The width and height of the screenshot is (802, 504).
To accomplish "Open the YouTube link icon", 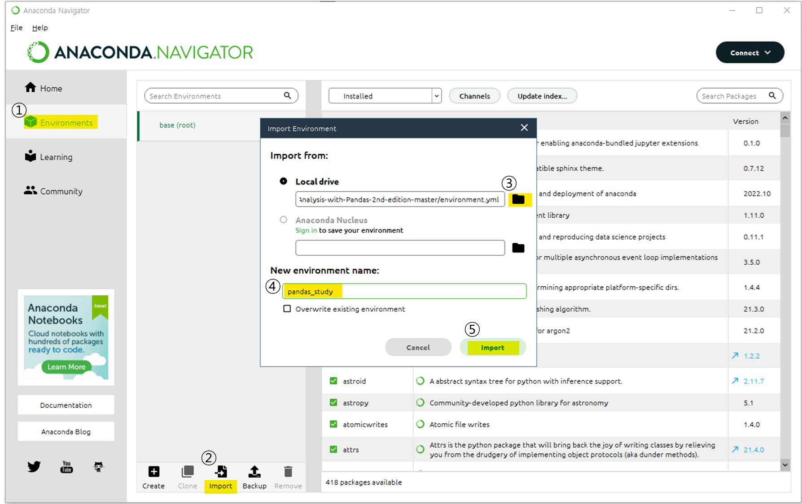I will tap(66, 467).
